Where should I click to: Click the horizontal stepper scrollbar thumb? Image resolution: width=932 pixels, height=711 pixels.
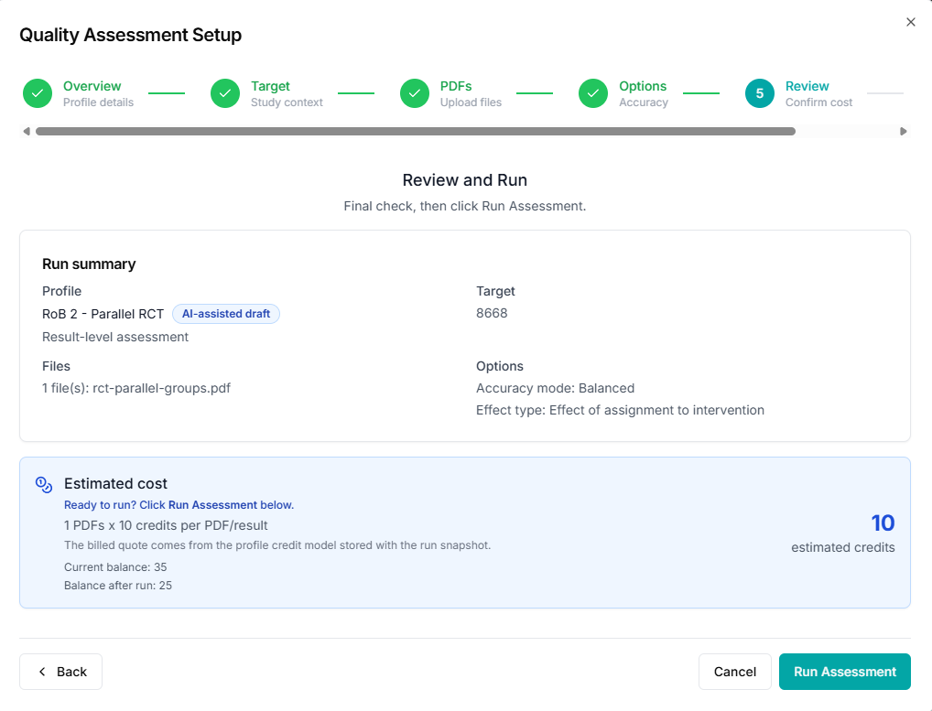(416, 131)
